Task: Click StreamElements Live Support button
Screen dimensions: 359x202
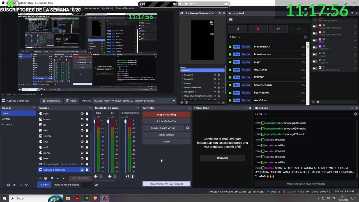Action: (x=166, y=184)
